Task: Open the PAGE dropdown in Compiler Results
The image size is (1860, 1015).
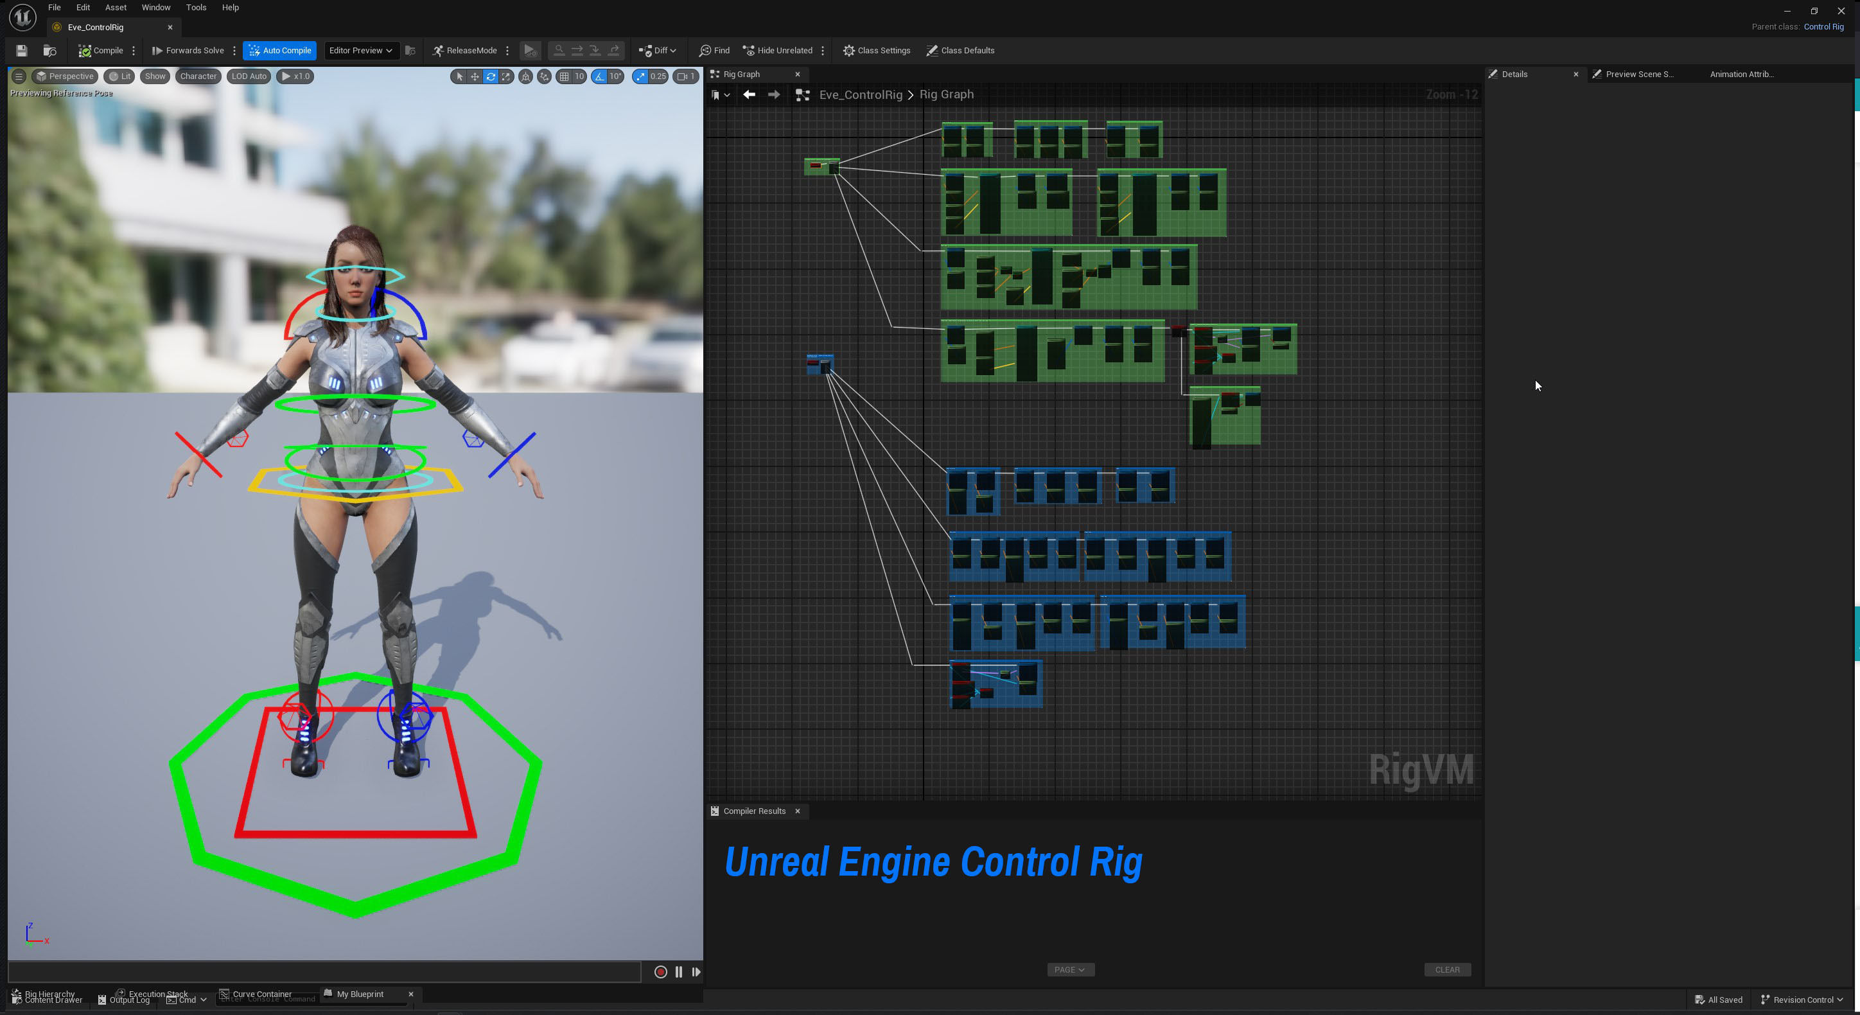Action: (1071, 970)
